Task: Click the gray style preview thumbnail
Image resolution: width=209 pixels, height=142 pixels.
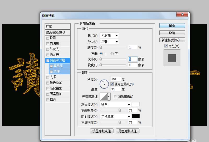Action: 172,58
